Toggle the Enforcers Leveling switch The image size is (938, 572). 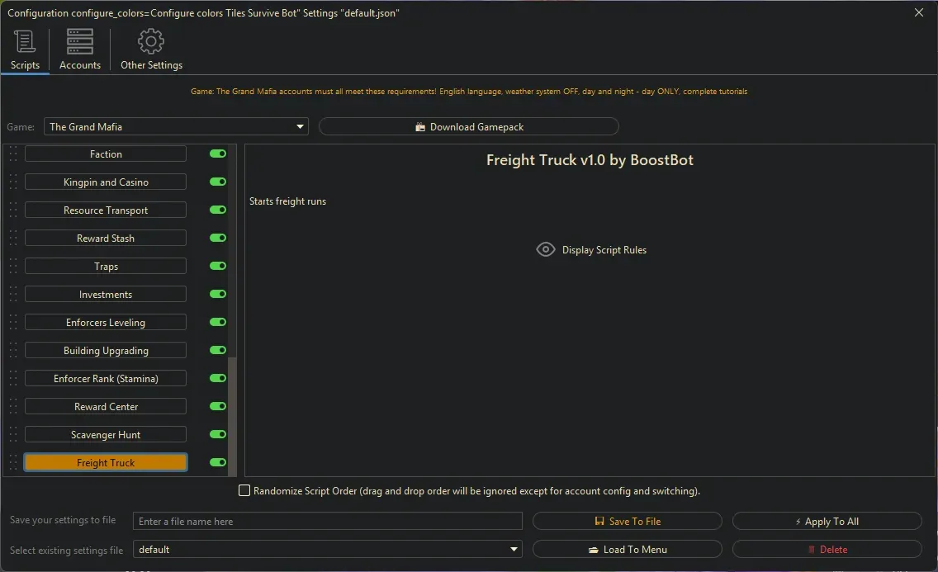point(218,322)
